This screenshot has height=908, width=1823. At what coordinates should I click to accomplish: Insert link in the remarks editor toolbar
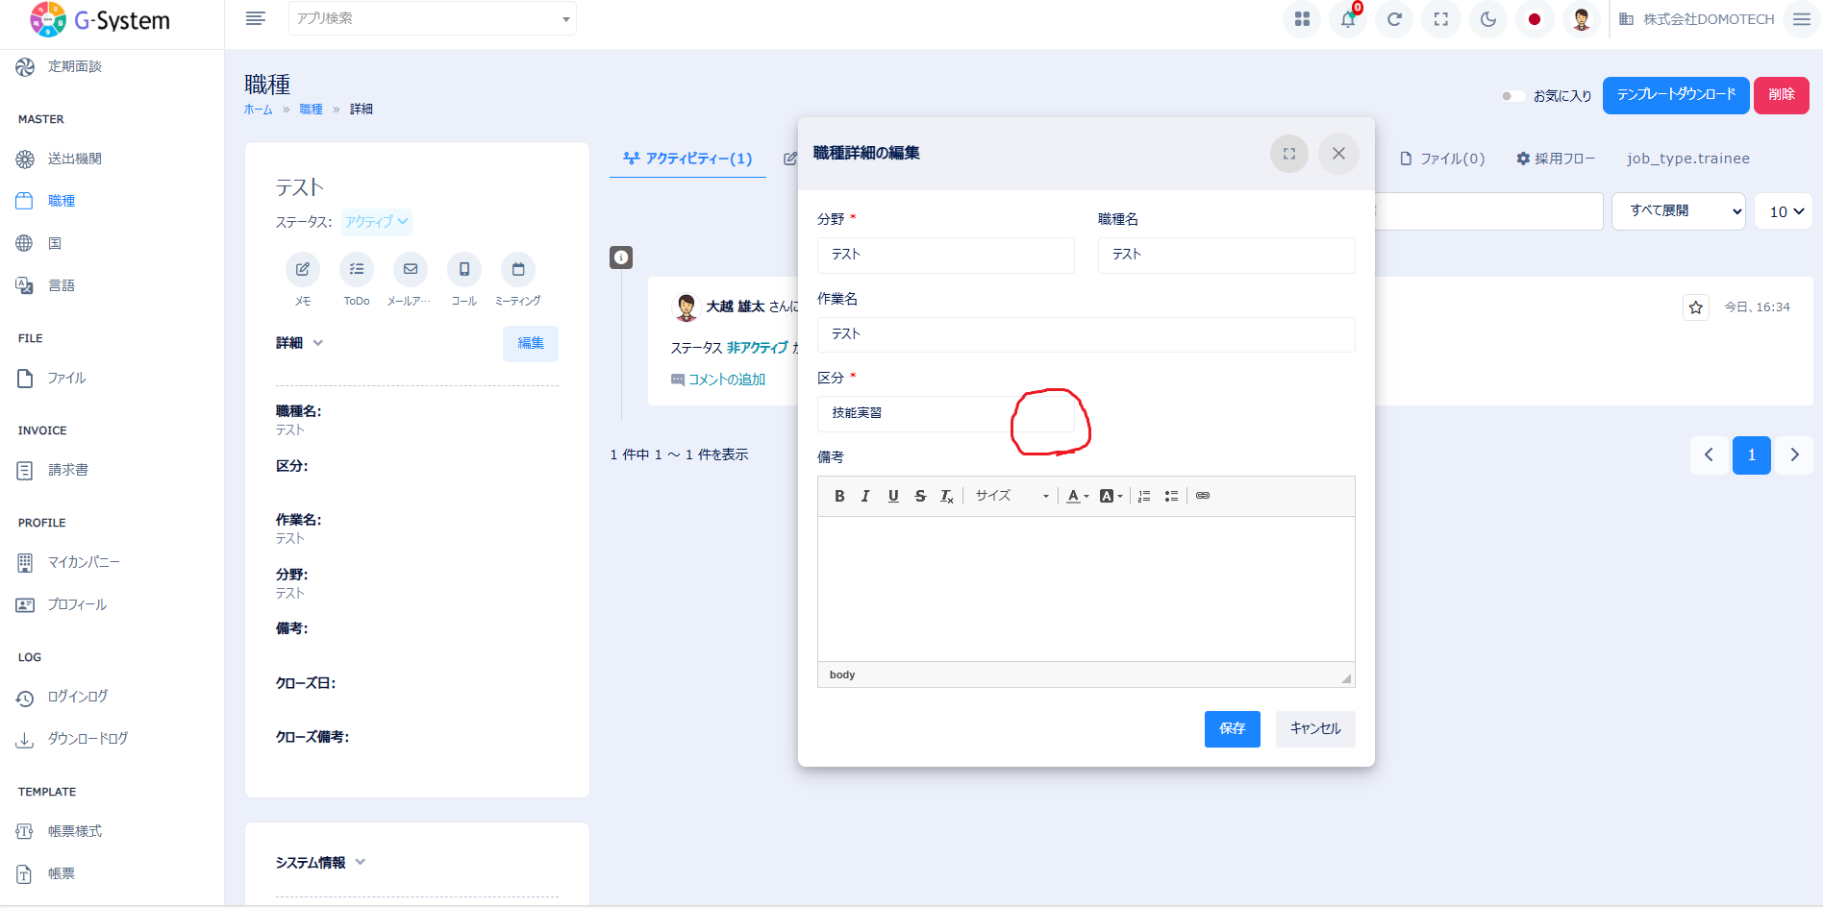point(1203,496)
